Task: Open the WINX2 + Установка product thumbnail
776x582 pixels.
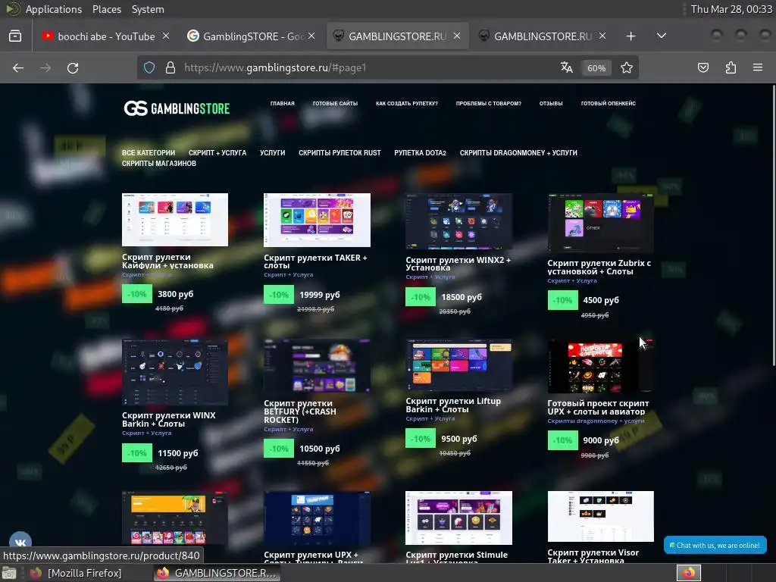Action: click(458, 221)
